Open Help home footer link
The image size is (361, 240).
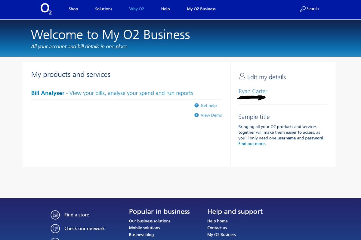point(218,221)
